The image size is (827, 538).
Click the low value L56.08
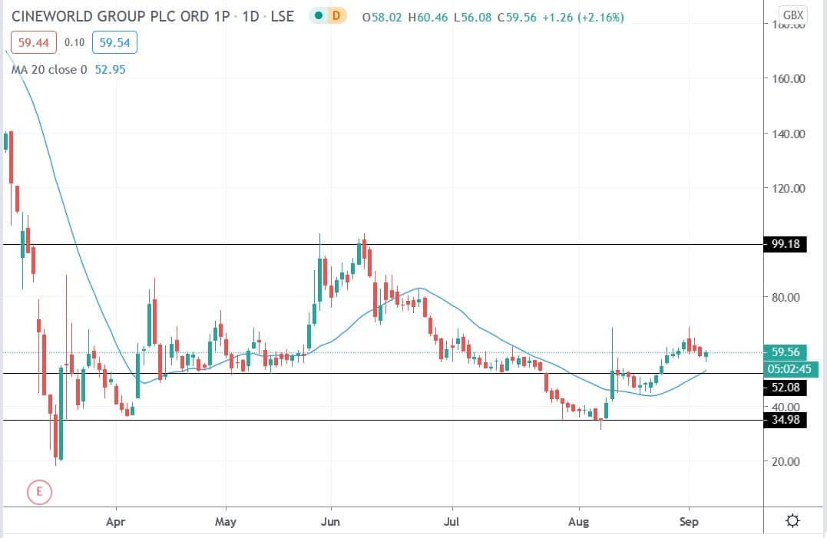pos(472,18)
